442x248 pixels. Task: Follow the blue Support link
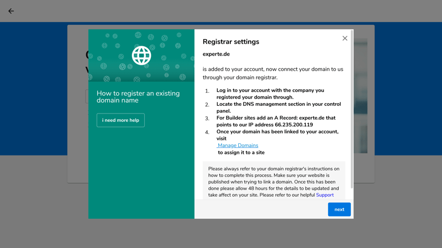pos(325,195)
